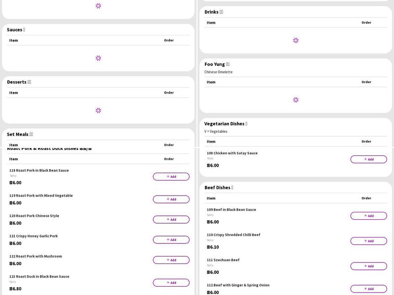Image resolution: width=394 pixels, height=295 pixels.
Task: Add 112 Beef with Ginger & Spring Onion
Action: 368,289
